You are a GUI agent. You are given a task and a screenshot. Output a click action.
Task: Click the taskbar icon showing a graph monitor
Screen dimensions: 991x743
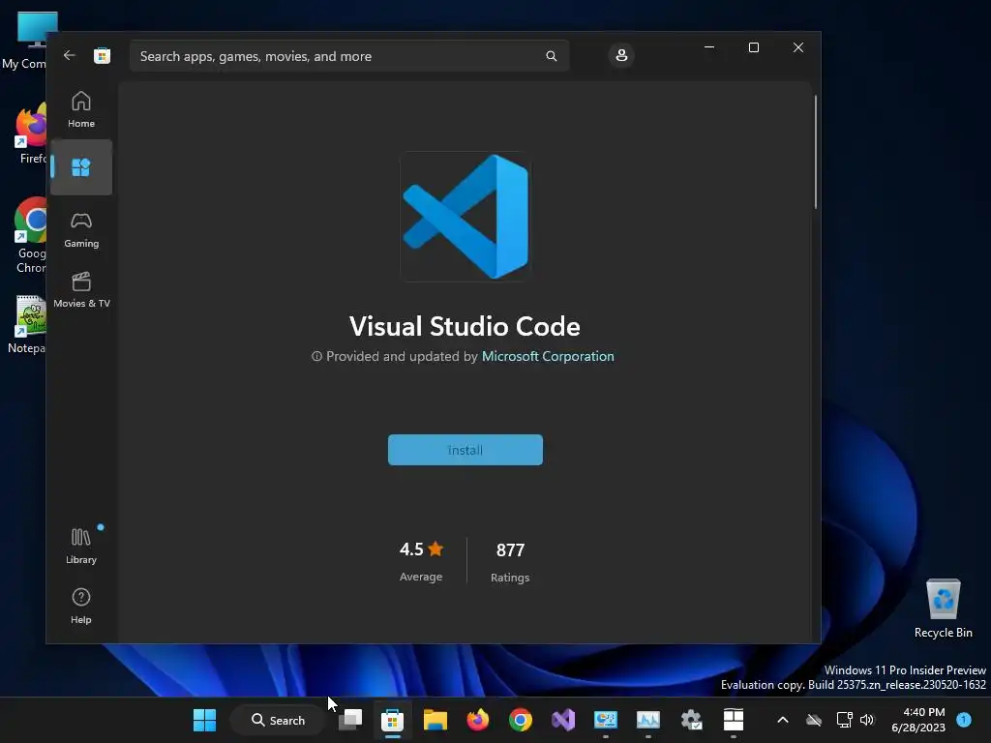[x=647, y=720]
